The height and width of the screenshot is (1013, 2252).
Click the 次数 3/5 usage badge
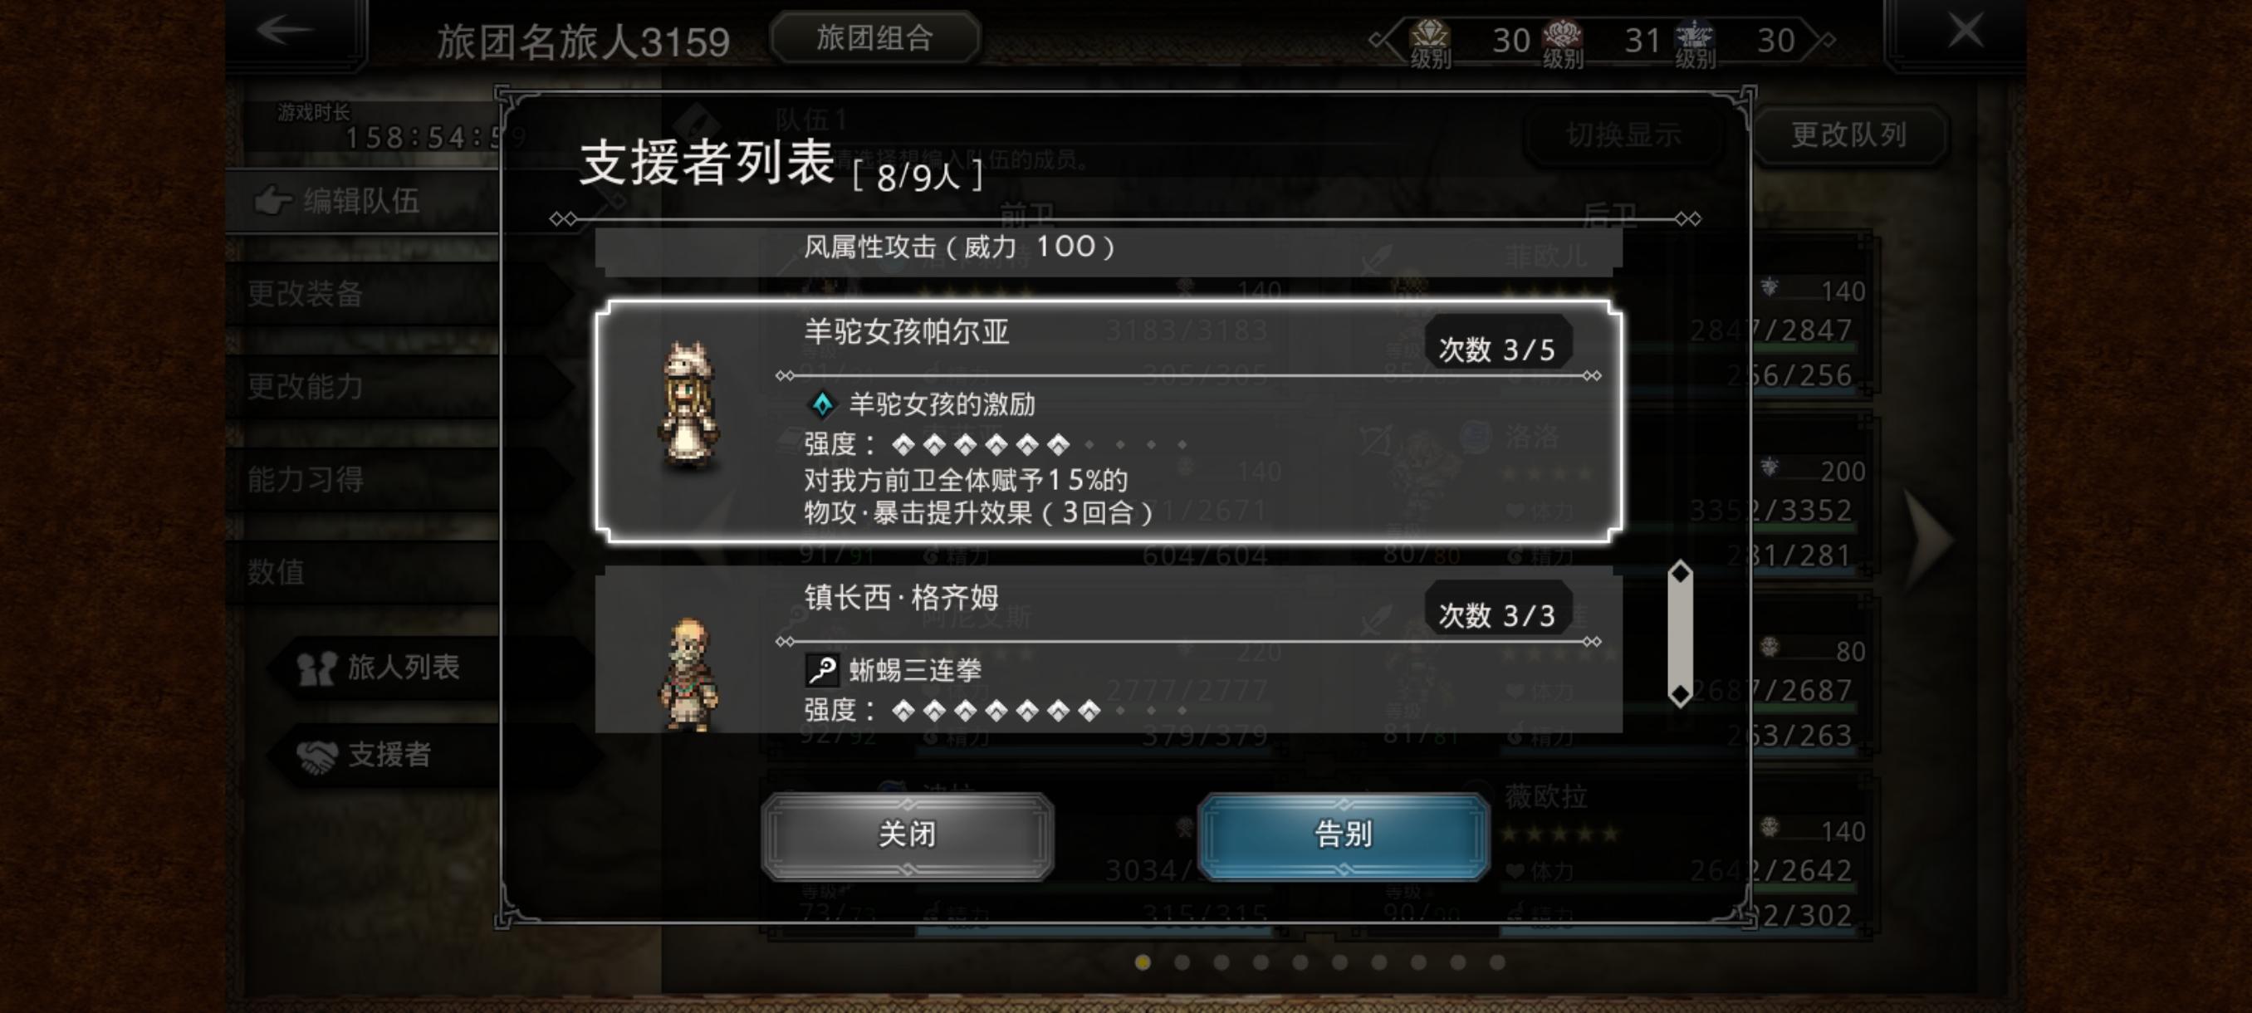click(1497, 350)
